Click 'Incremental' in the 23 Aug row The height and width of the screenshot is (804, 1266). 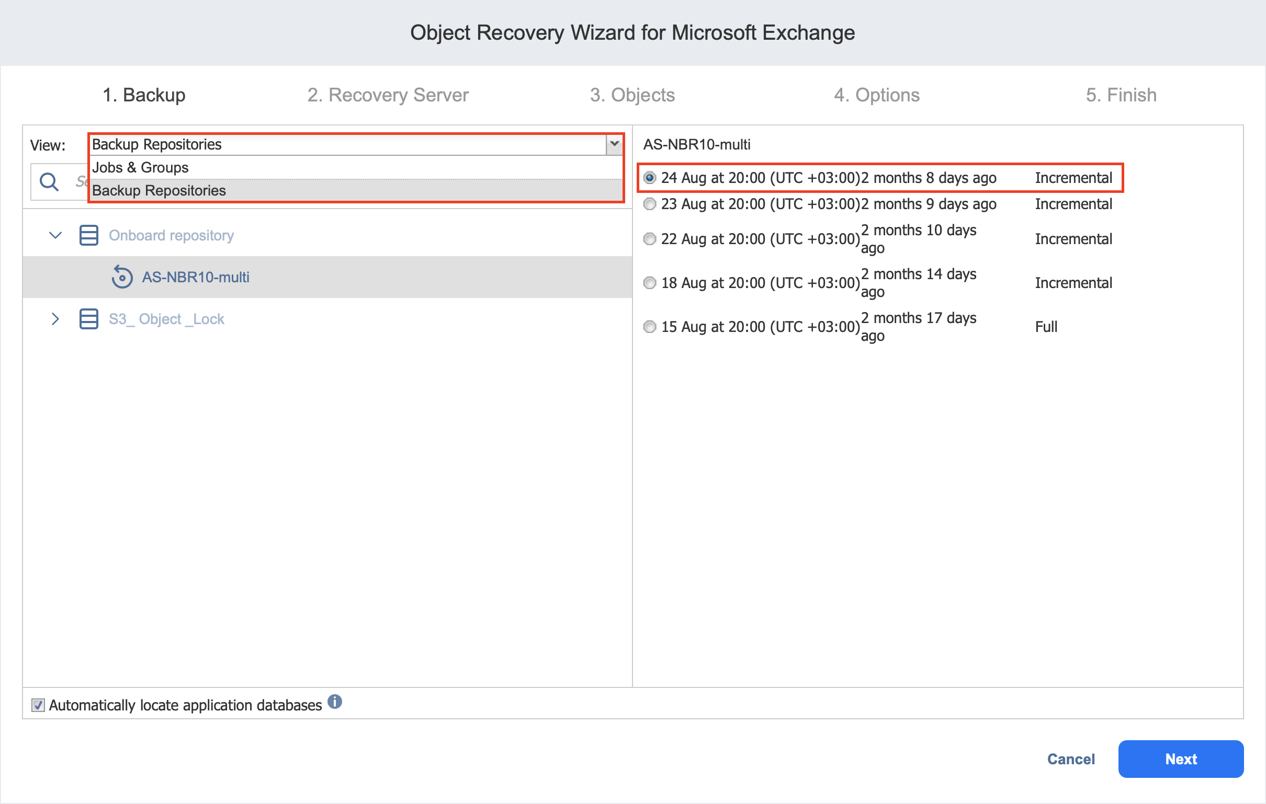pos(1073,204)
